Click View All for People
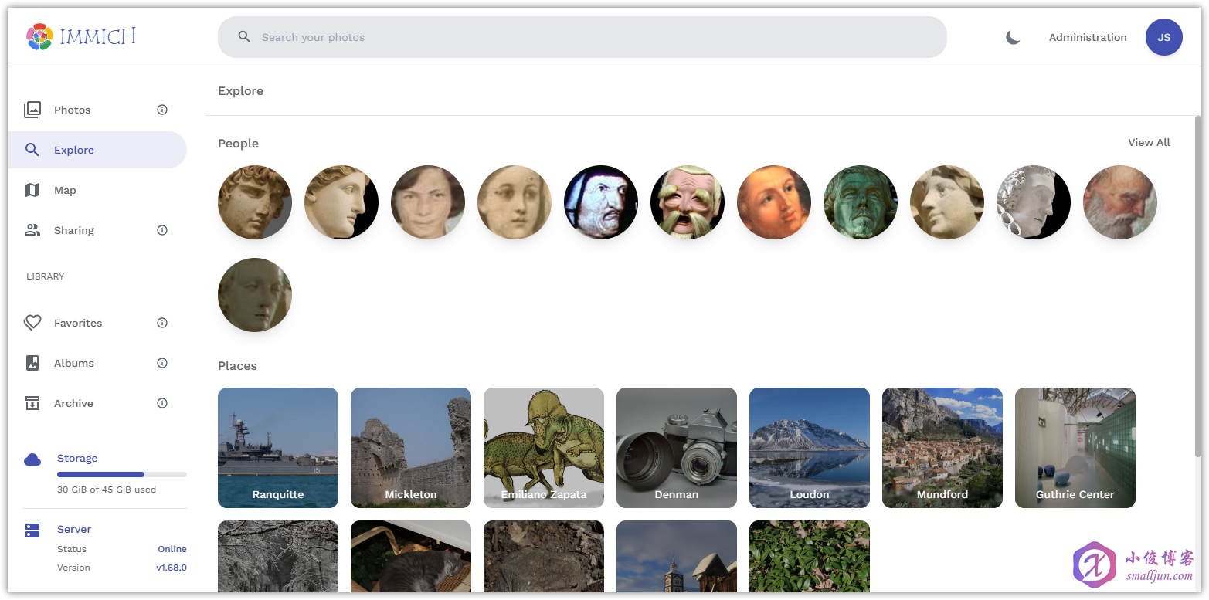This screenshot has width=1209, height=600. pos(1149,142)
